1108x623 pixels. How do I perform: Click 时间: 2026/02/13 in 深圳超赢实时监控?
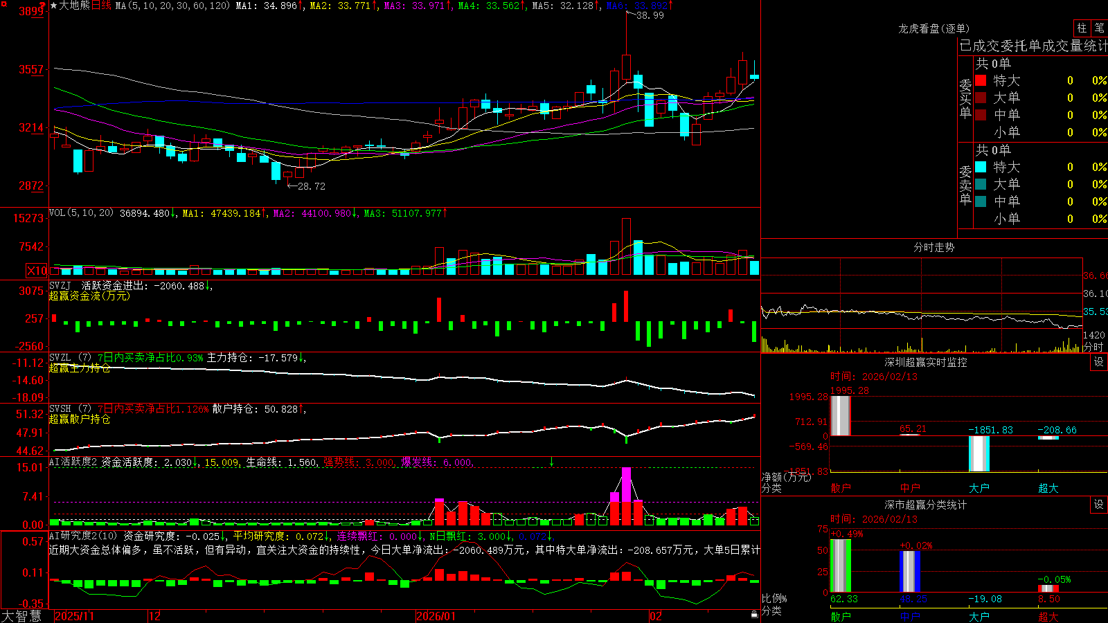(x=874, y=377)
